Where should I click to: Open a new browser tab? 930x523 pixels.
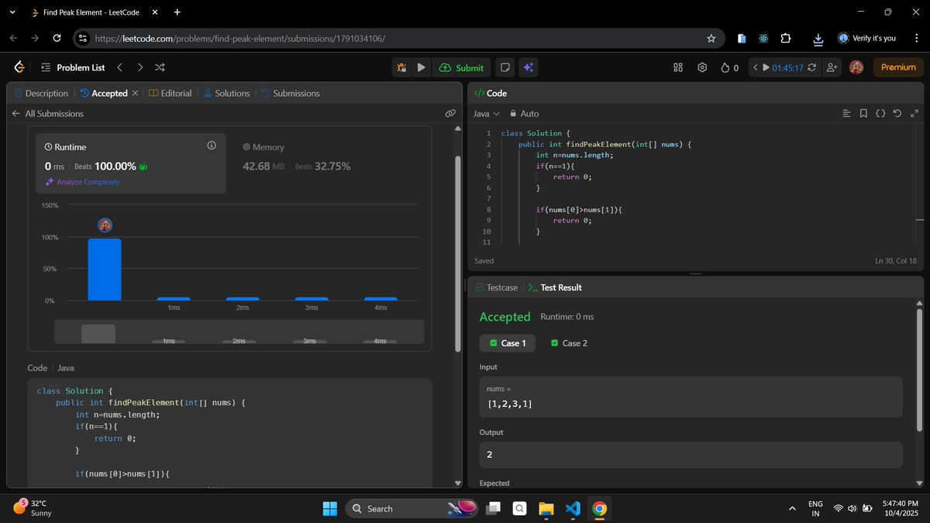177,12
